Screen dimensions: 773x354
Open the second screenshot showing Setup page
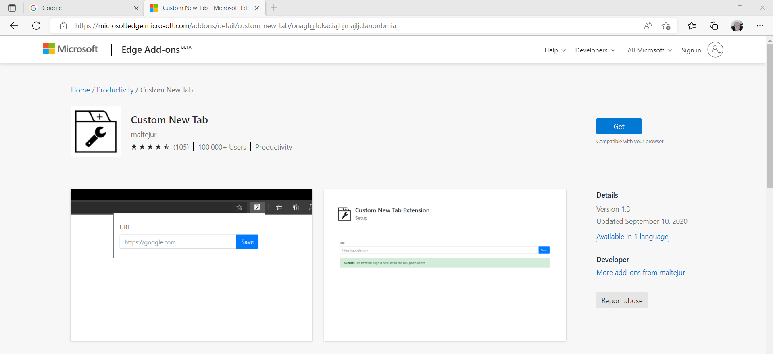(x=445, y=265)
